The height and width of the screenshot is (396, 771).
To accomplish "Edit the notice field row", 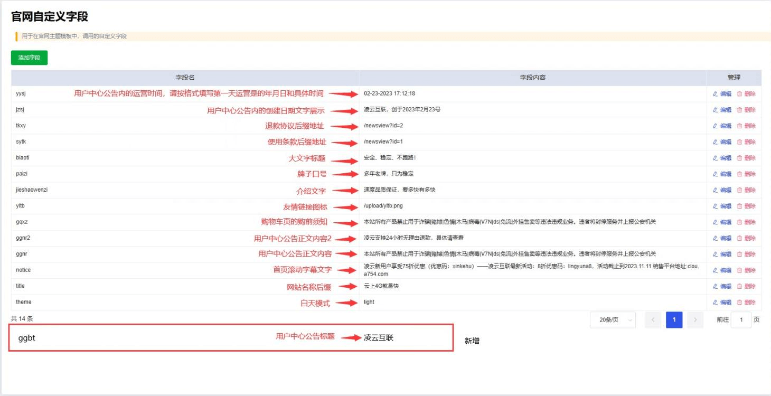I will tap(722, 270).
